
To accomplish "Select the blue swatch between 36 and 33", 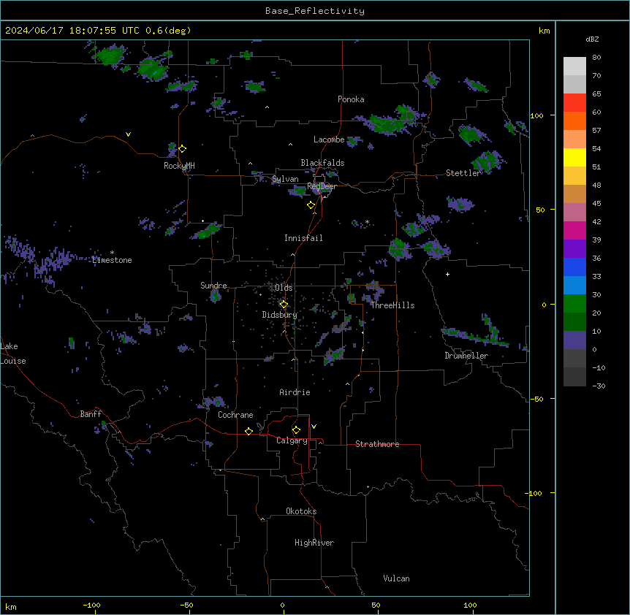I will tap(574, 267).
